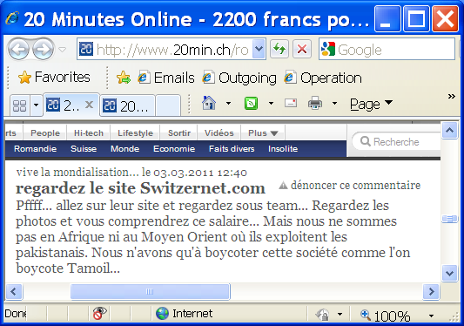Expand the security status dropdown arrow
This screenshot has width=464, height=326.
(340, 314)
